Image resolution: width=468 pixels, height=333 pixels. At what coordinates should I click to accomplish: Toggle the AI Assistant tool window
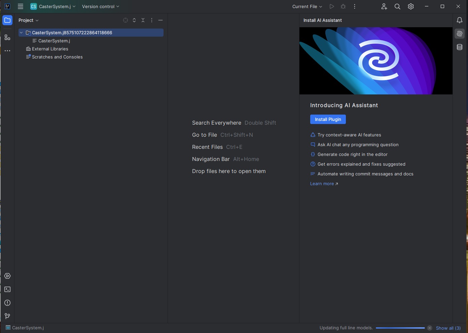460,34
